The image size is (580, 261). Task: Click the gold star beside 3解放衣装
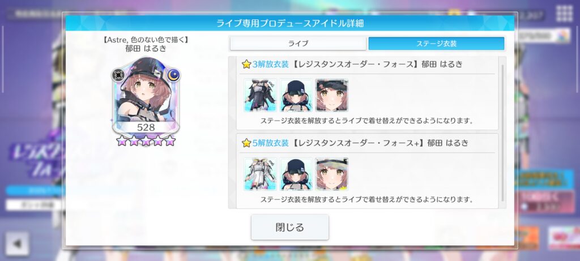[246, 65]
